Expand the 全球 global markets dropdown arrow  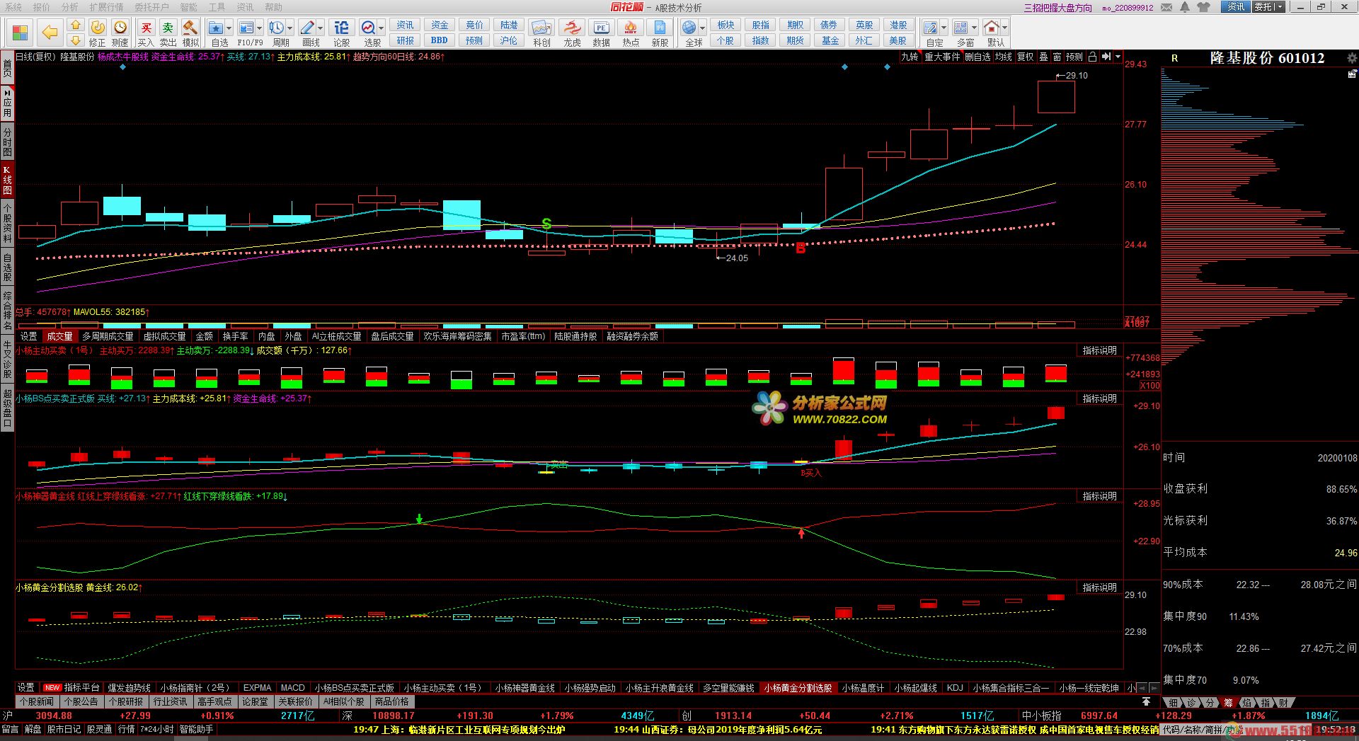[x=702, y=28]
